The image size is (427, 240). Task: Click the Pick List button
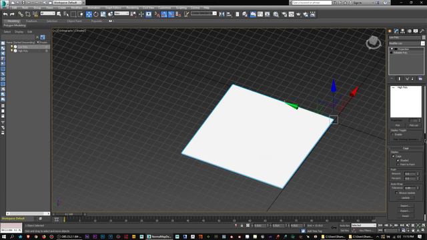pyautogui.click(x=414, y=125)
